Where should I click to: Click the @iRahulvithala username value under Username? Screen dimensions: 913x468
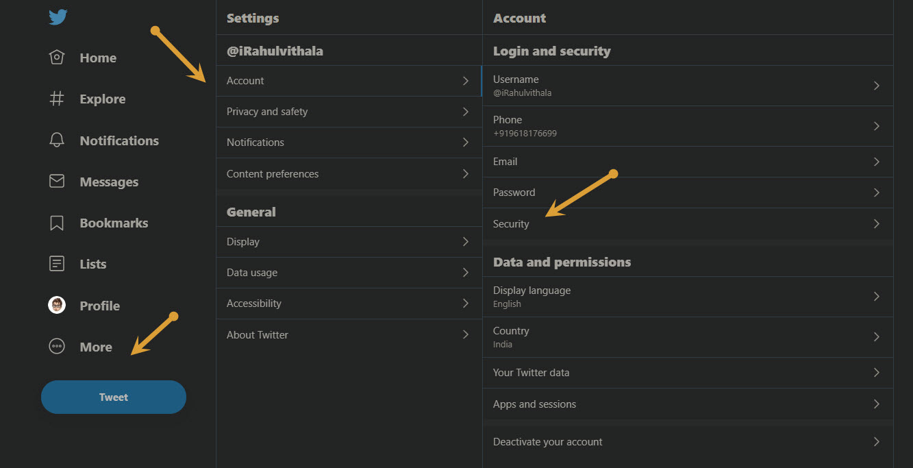(x=522, y=93)
